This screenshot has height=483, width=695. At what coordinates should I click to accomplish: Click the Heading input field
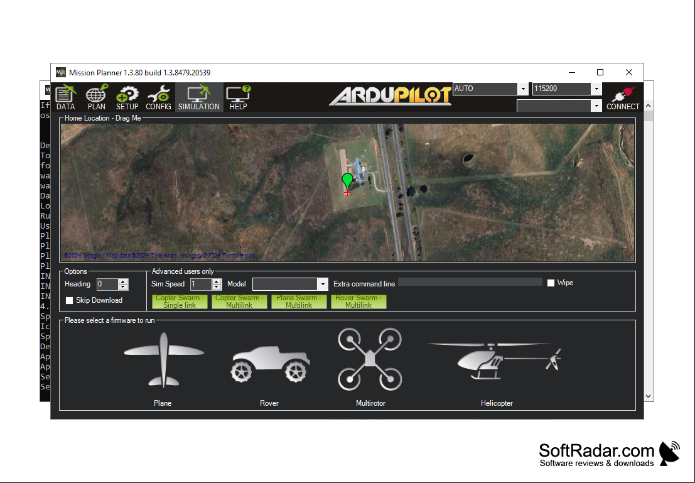pos(108,285)
